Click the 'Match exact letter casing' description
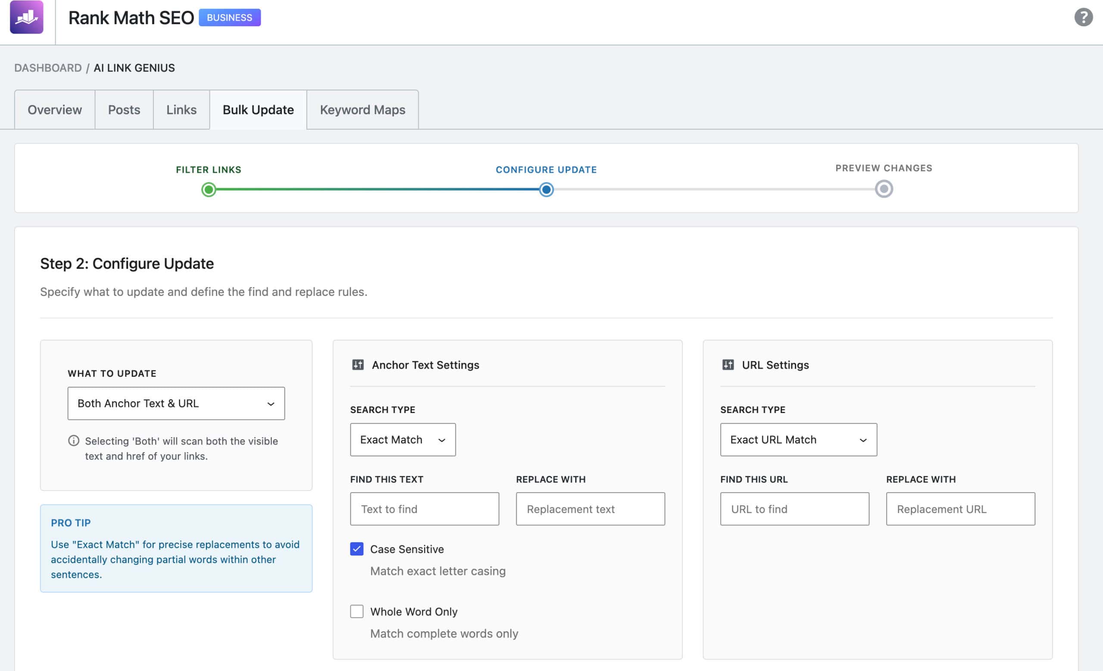The height and width of the screenshot is (671, 1103). click(x=438, y=571)
